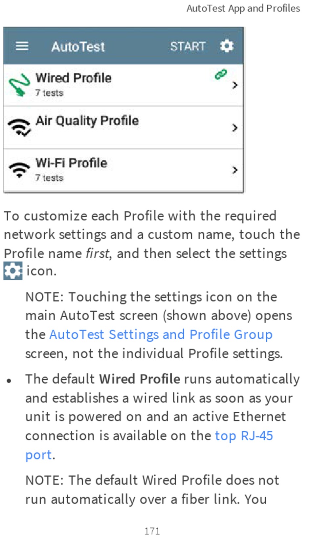Expand the Wired Profile chevron
The height and width of the screenshot is (542, 312).
[234, 85]
